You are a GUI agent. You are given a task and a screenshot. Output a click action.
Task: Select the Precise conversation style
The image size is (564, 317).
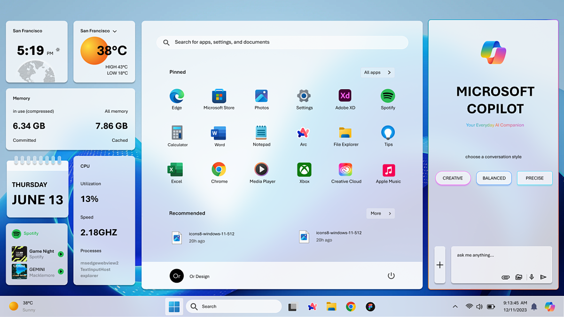pyautogui.click(x=535, y=178)
